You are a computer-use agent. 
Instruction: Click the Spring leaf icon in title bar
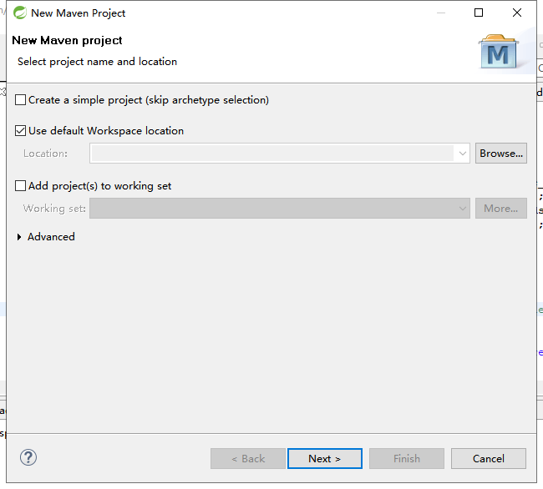pyautogui.click(x=20, y=13)
